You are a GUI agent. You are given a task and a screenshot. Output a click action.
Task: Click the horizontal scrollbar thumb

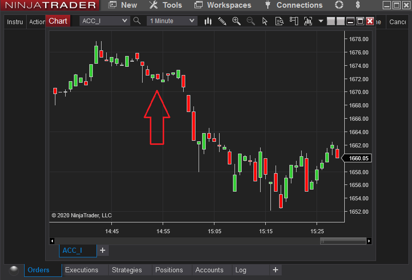[343, 241]
